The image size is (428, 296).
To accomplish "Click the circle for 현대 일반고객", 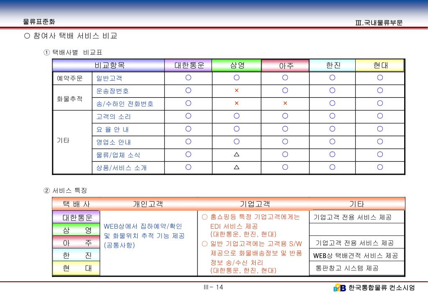I will 380,77.
